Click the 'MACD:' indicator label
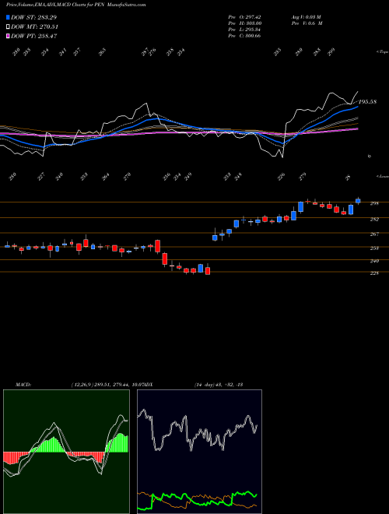 coord(23,385)
